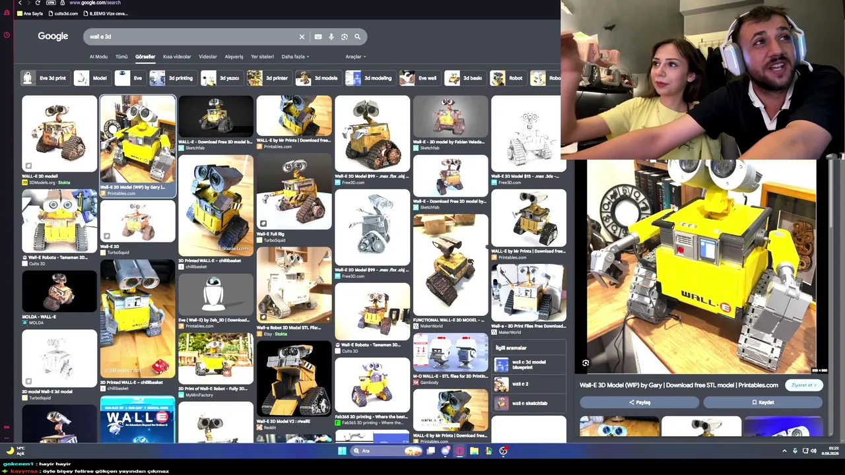Open "FUNCTIONAL WALL-E 3D MODEL" MakerWorld result
The width and height of the screenshot is (845, 475).
tap(450, 264)
